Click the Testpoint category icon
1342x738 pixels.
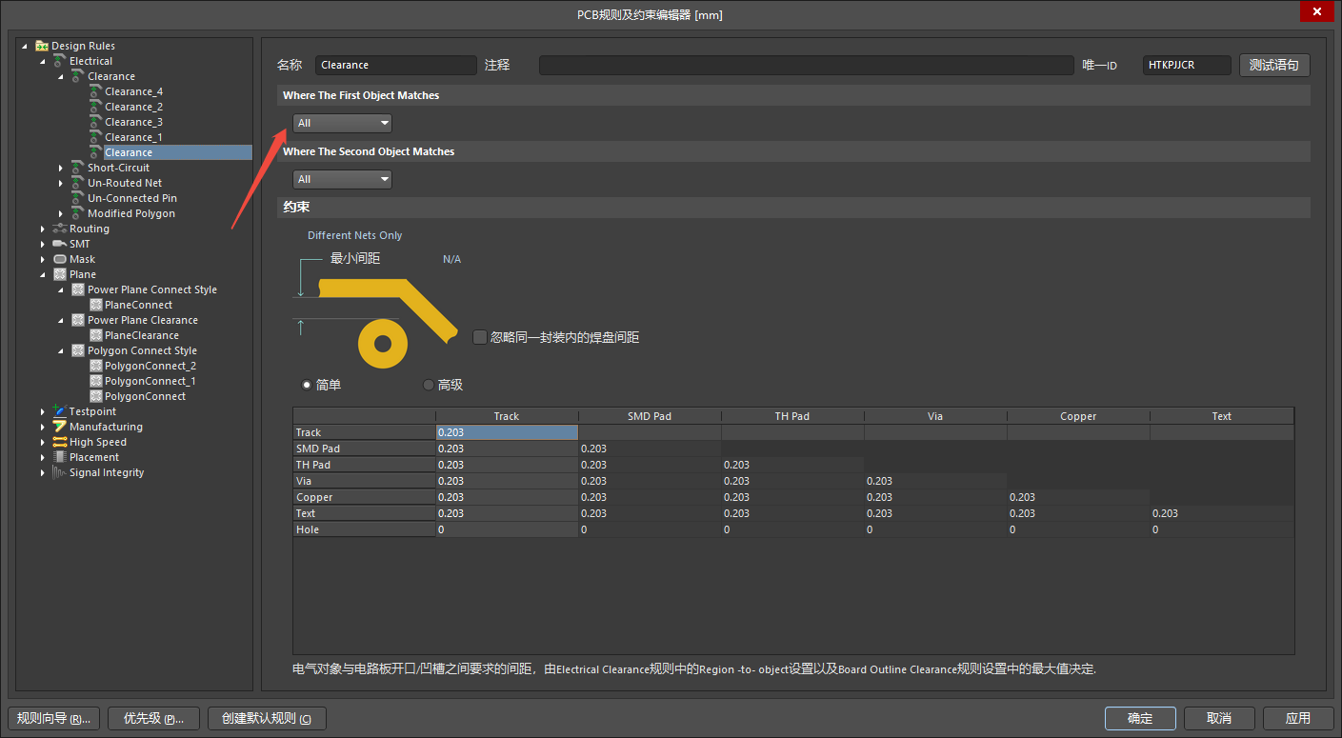pyautogui.click(x=60, y=411)
